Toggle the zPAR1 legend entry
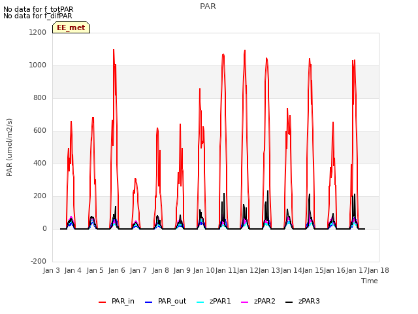 [214, 301]
